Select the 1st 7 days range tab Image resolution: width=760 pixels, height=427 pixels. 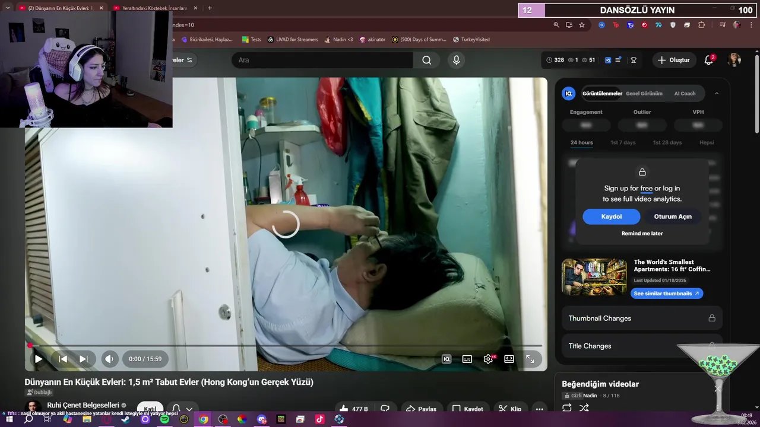(623, 142)
